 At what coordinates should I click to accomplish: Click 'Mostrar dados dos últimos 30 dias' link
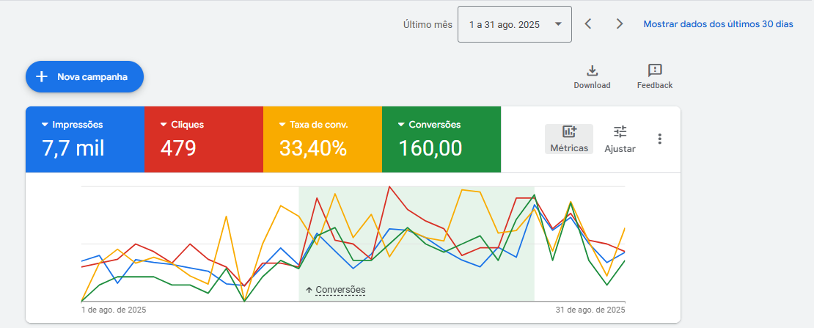pos(718,24)
